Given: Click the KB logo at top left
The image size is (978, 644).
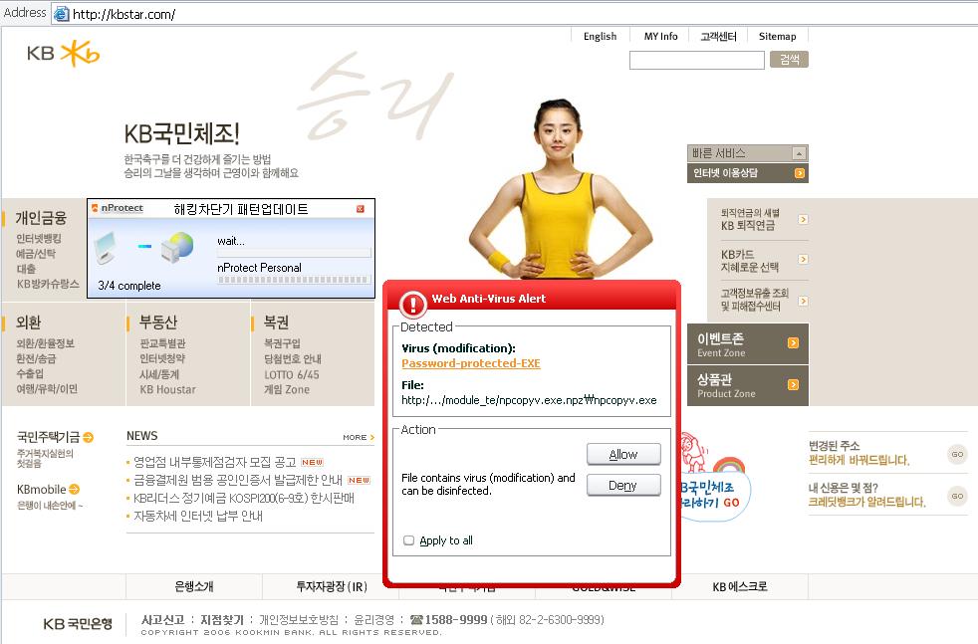Looking at the screenshot, I should coord(63,54).
